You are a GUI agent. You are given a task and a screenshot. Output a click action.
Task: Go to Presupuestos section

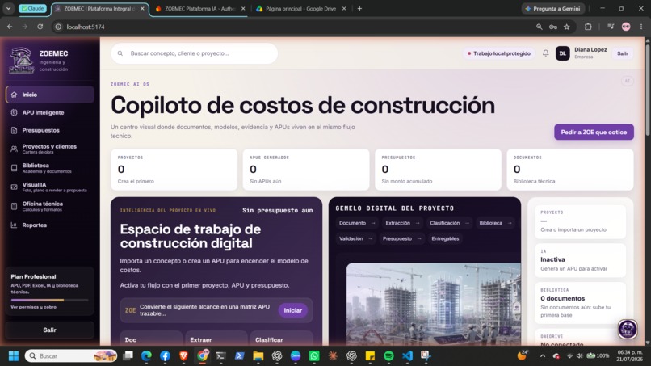50,130
